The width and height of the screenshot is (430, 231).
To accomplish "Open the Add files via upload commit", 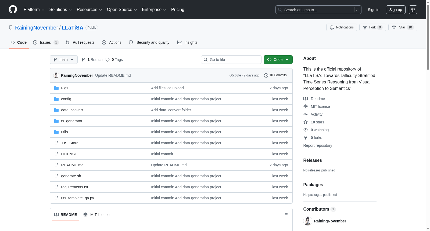I will tap(167, 88).
